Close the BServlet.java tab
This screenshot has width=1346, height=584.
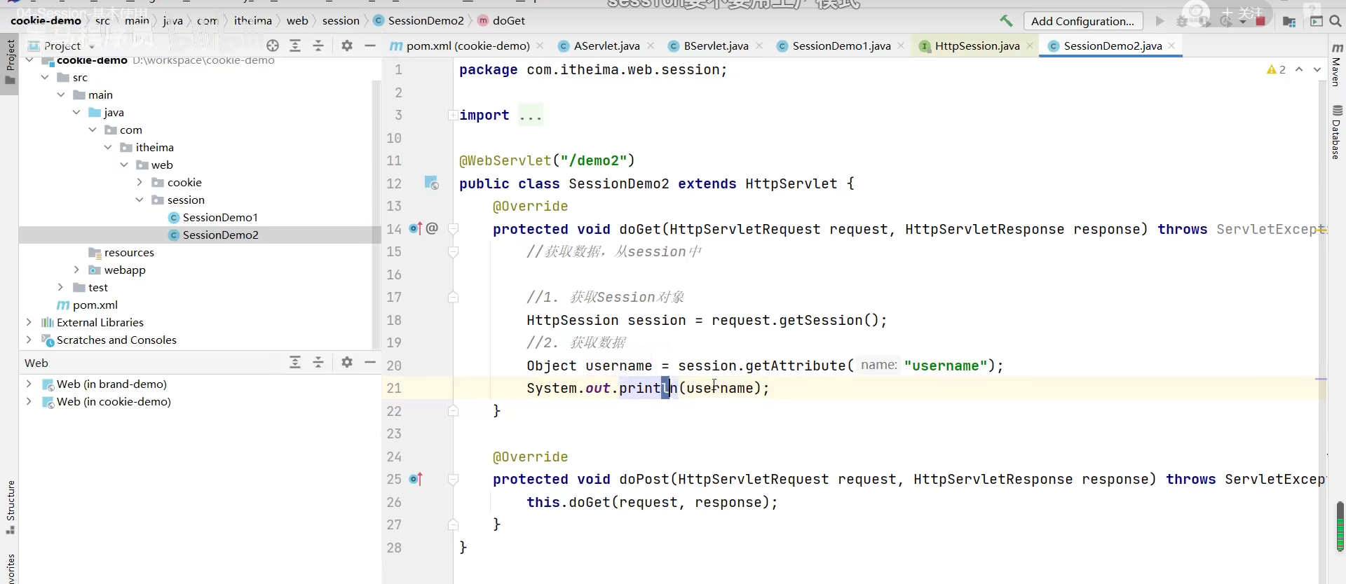coord(759,46)
